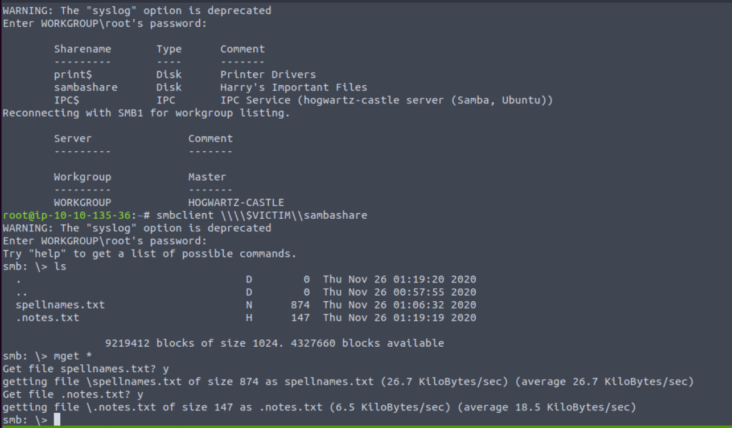The image size is (732, 428).
Task: Click the 9219412 blocks summary line
Action: (275, 343)
